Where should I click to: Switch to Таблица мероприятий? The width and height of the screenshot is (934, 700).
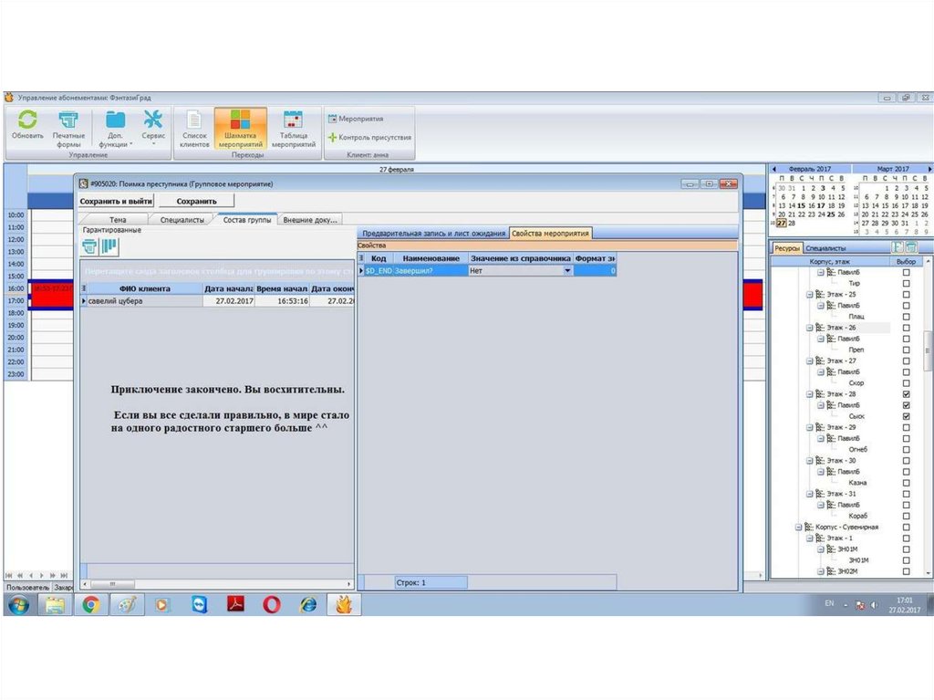(x=293, y=129)
